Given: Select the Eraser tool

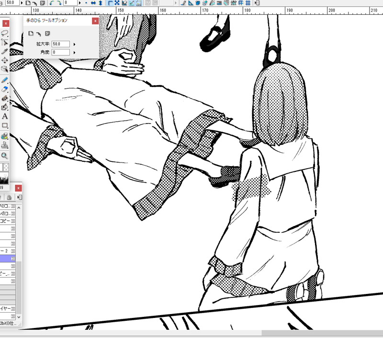Looking at the screenshot, I should point(4,89).
